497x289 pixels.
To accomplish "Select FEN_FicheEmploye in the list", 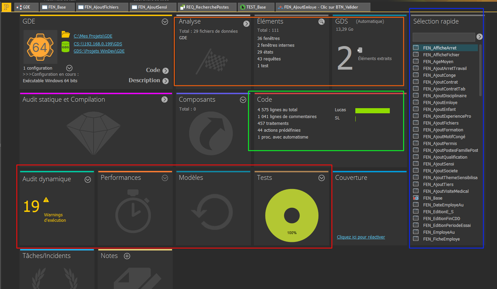I will [x=445, y=239].
